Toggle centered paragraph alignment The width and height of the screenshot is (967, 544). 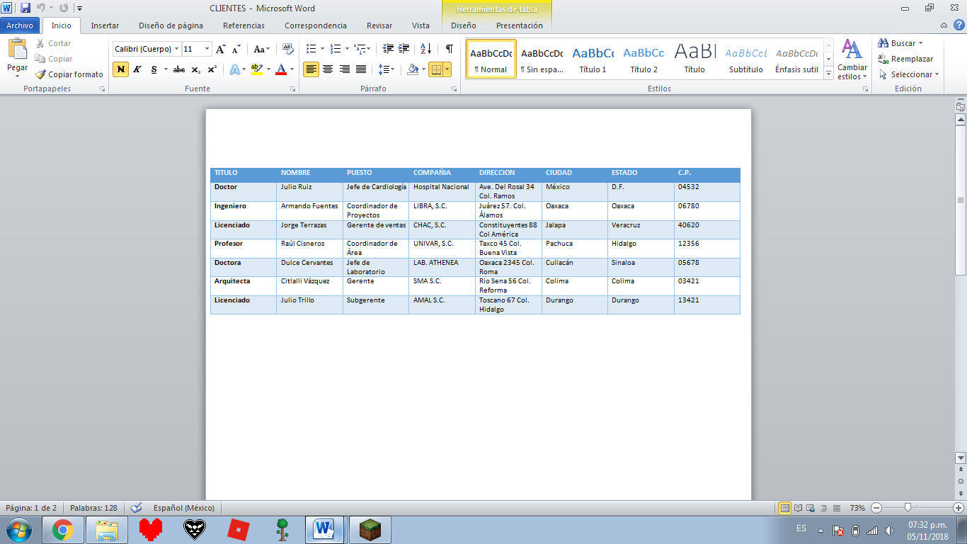tap(328, 69)
